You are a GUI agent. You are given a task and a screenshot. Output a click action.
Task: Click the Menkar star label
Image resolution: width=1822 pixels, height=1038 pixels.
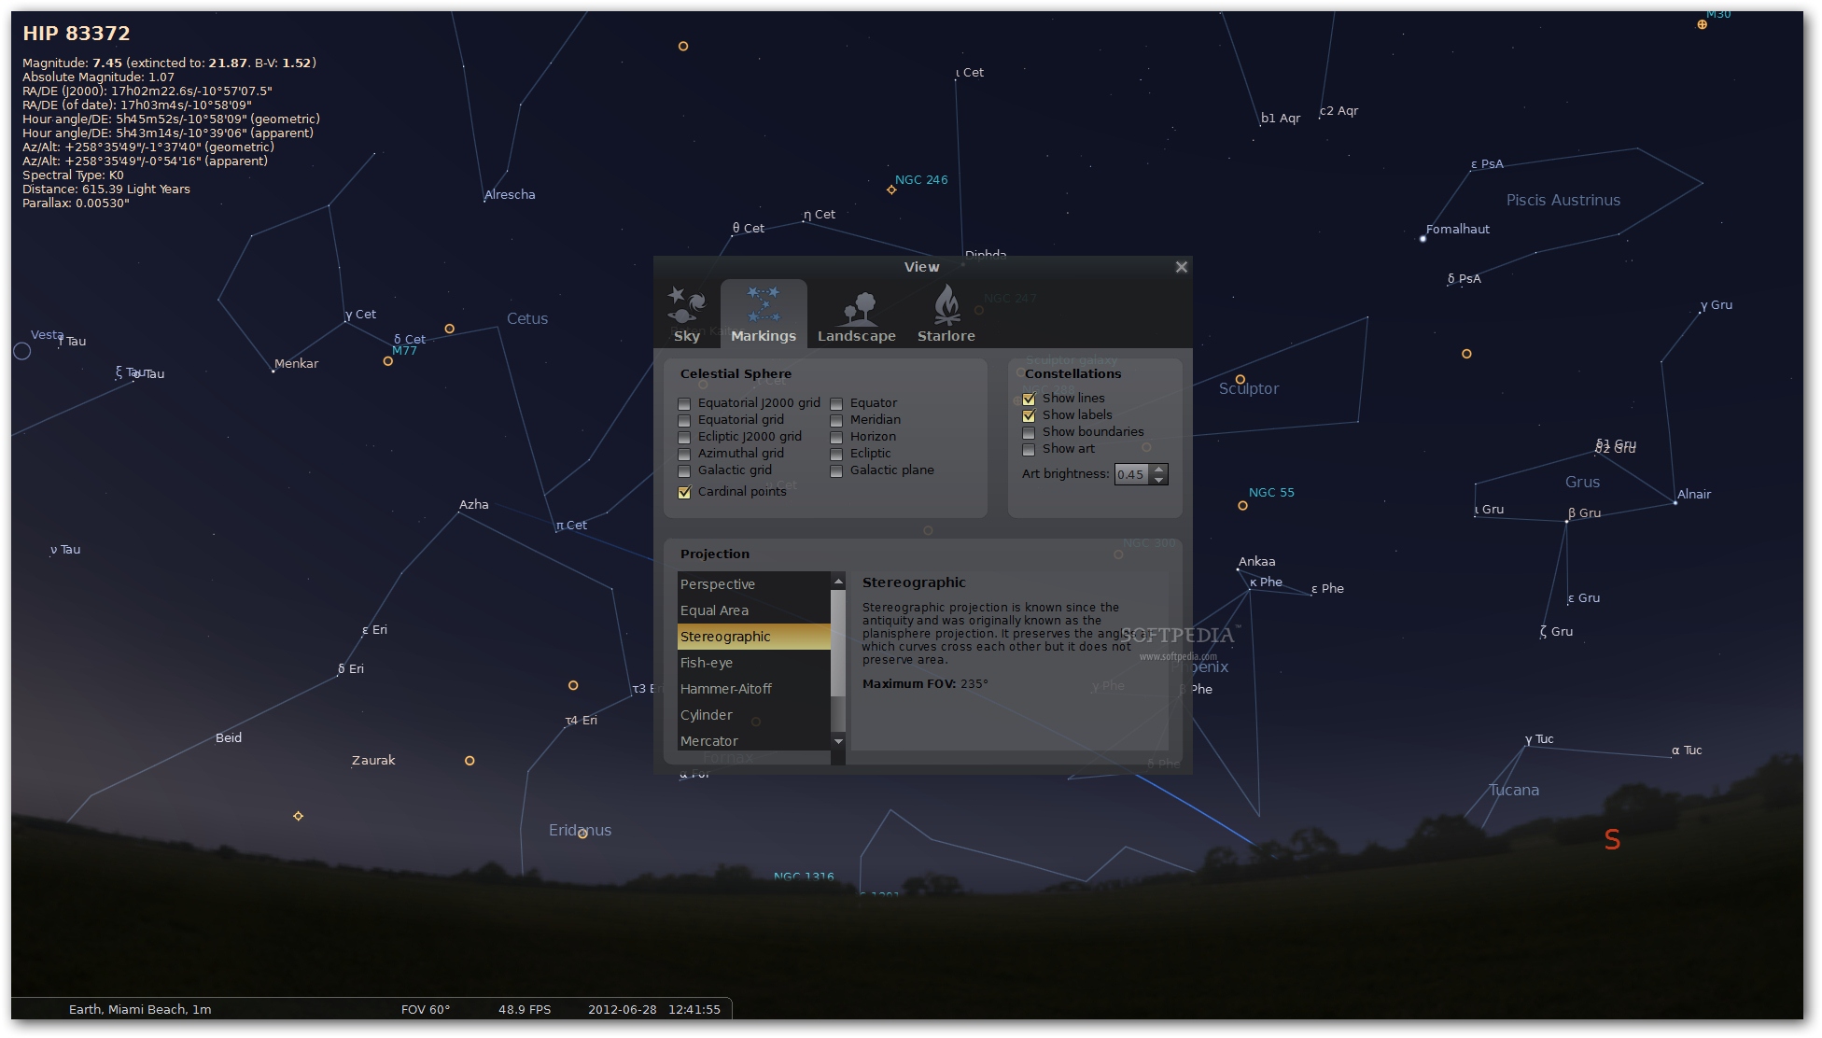[x=296, y=364]
